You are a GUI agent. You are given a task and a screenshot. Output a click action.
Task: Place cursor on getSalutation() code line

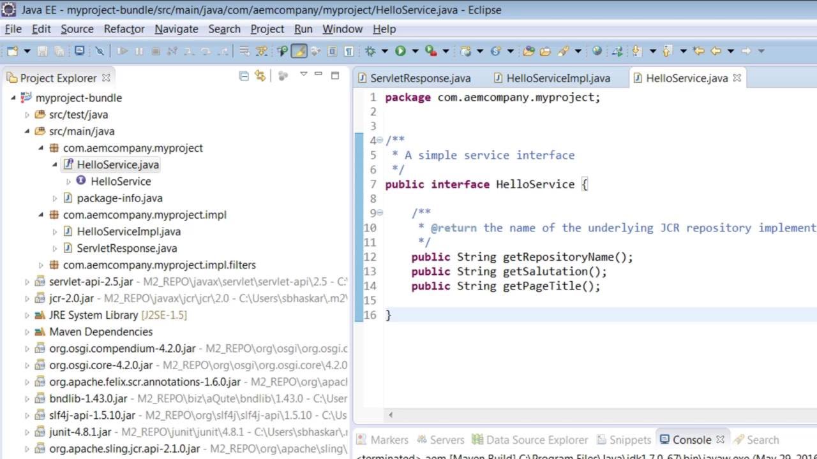[509, 272]
